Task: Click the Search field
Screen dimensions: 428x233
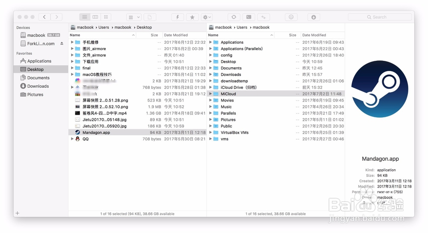Action: point(380,17)
